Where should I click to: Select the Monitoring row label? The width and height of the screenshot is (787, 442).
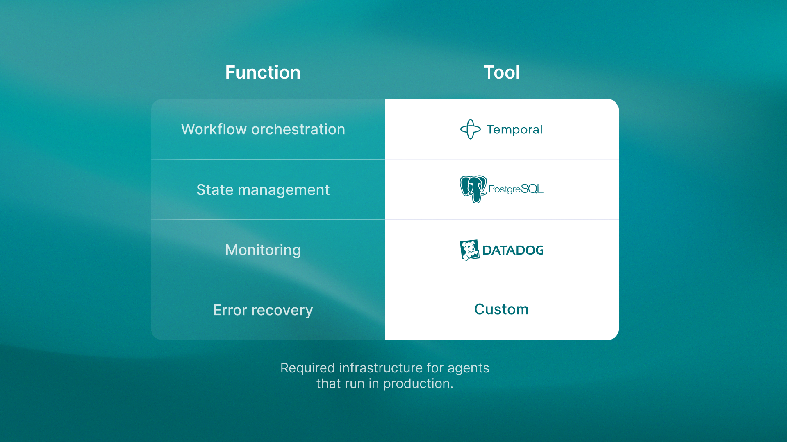263,250
